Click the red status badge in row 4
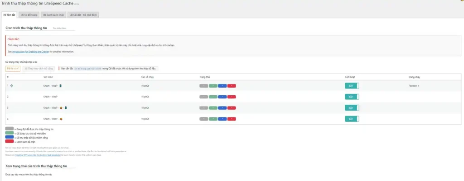Screen dimensions: 464x181 click(x=232, y=119)
